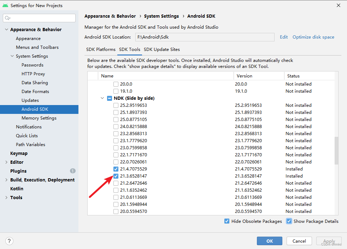Select Android SDK in sidebar
This screenshot has height=249, width=347.
coord(39,109)
